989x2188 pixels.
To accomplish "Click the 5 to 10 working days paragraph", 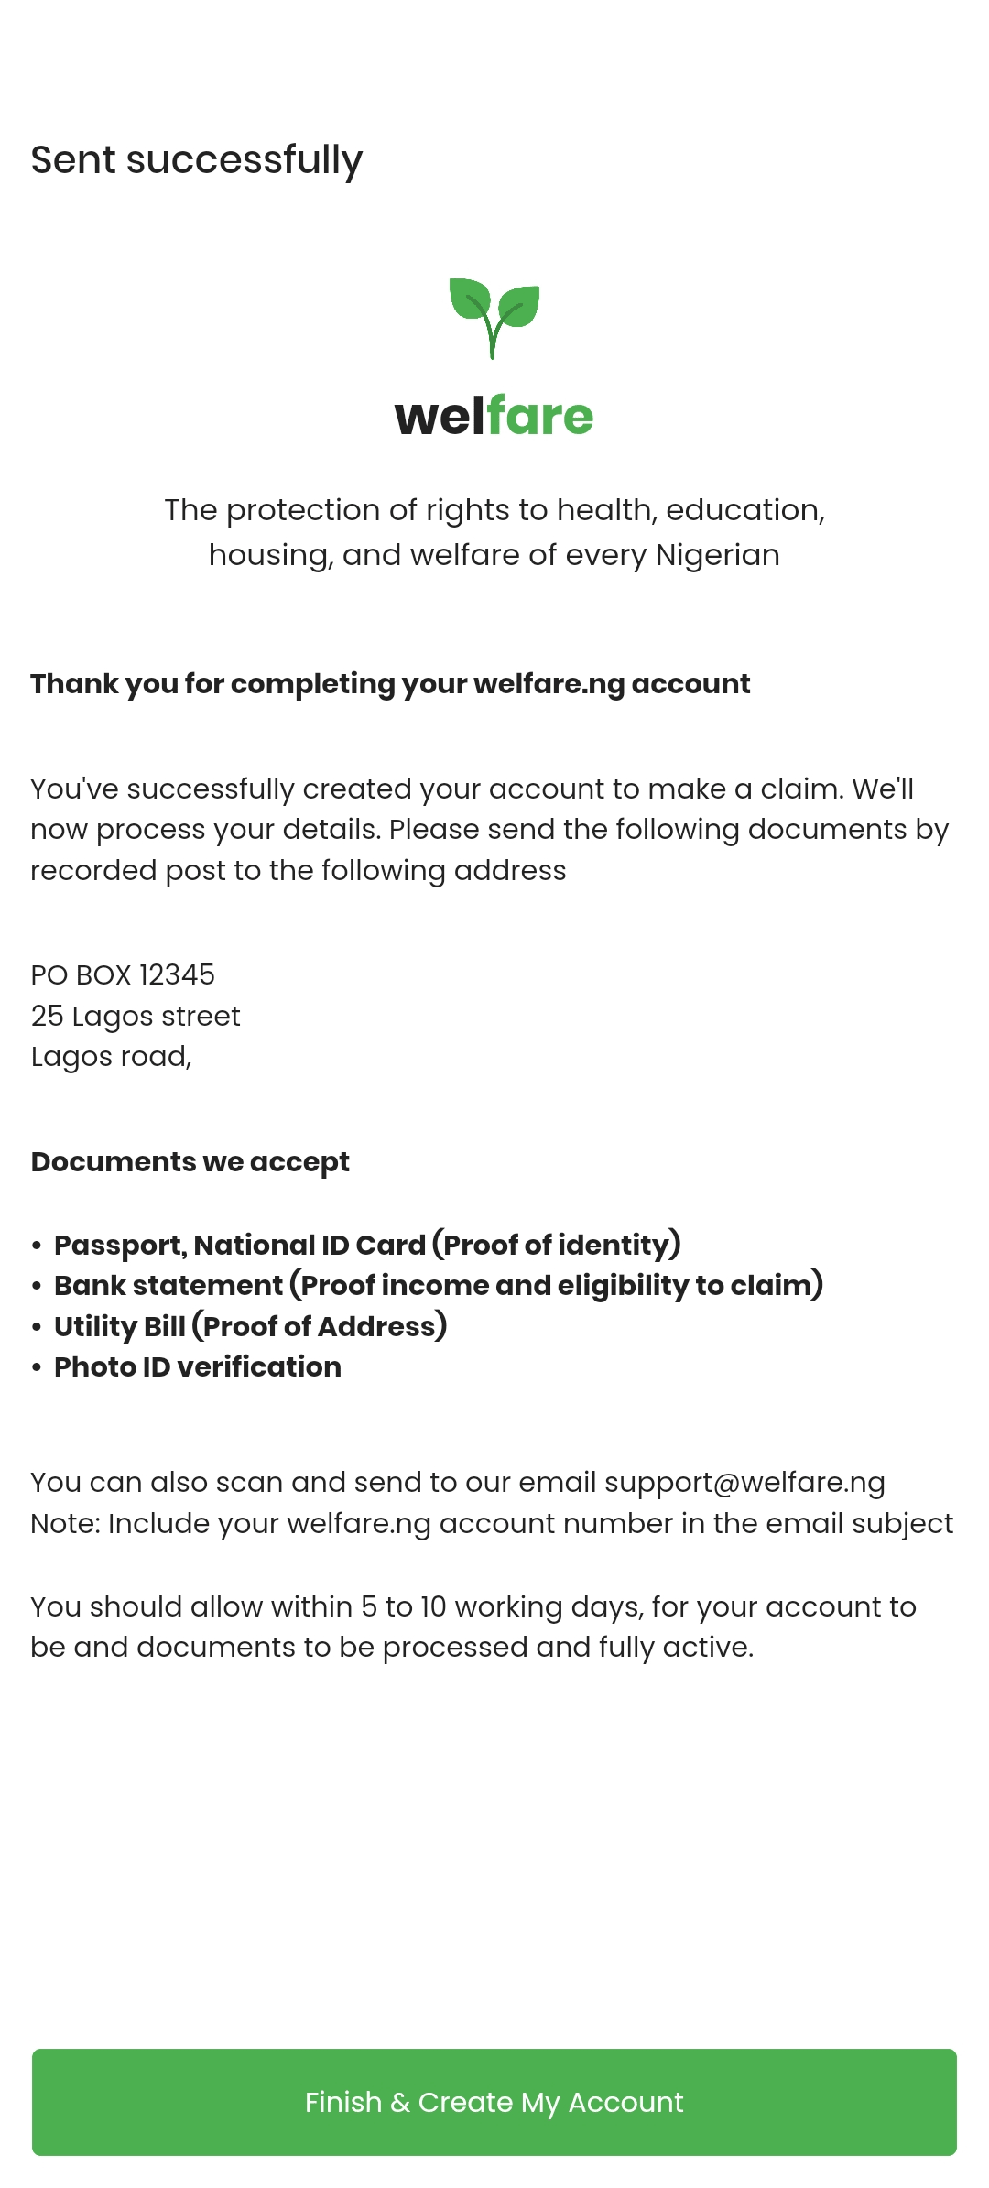I will [x=473, y=1627].
